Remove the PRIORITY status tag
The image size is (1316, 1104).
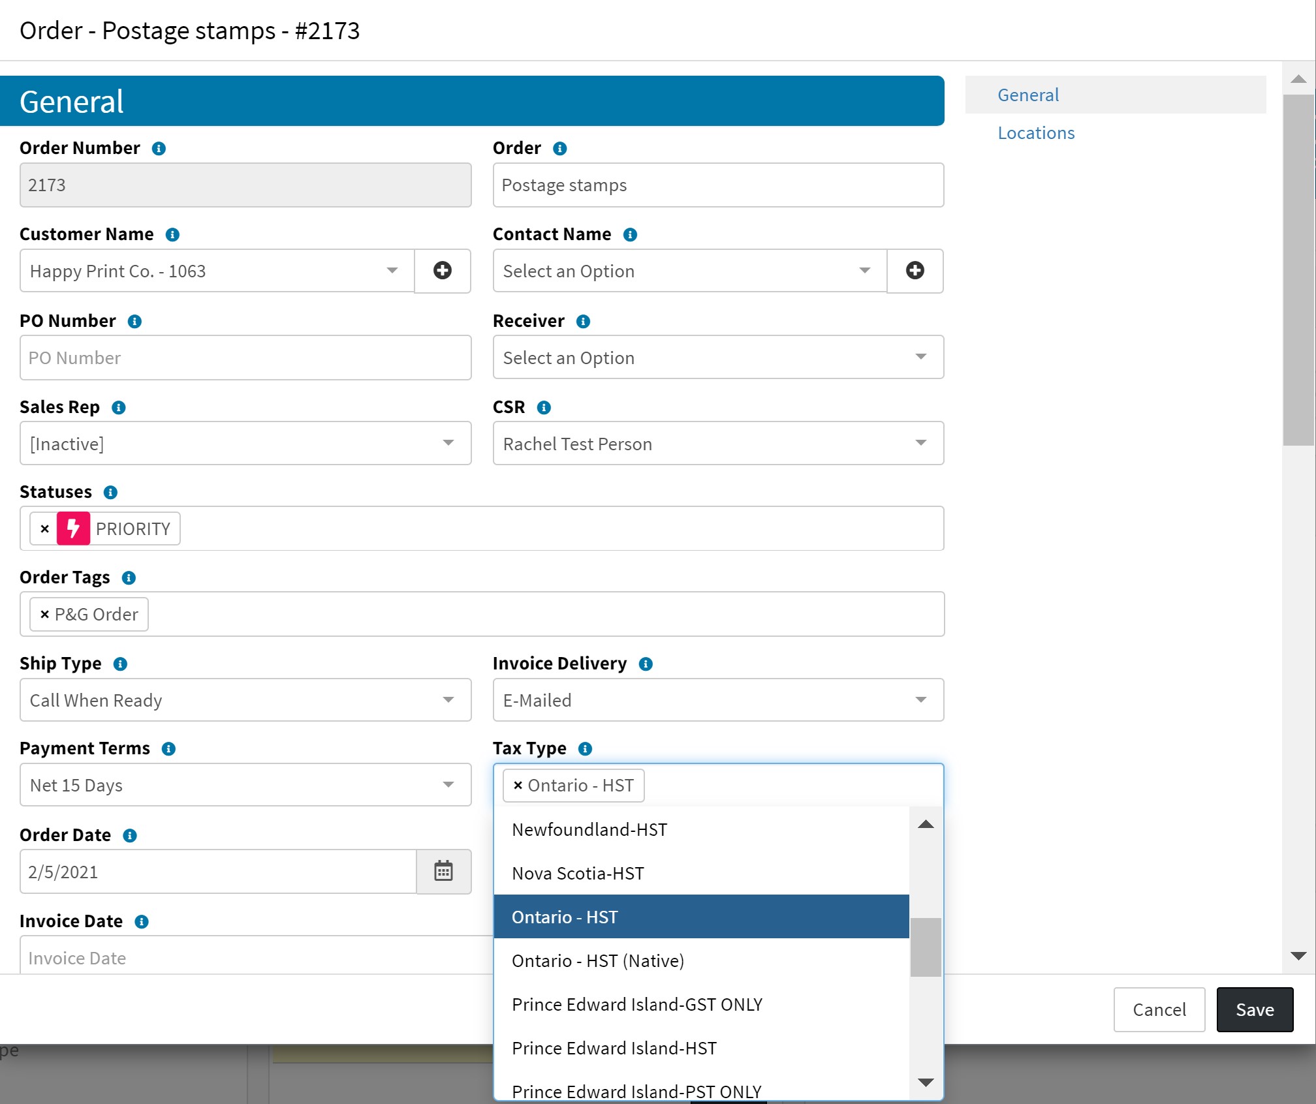(x=44, y=529)
